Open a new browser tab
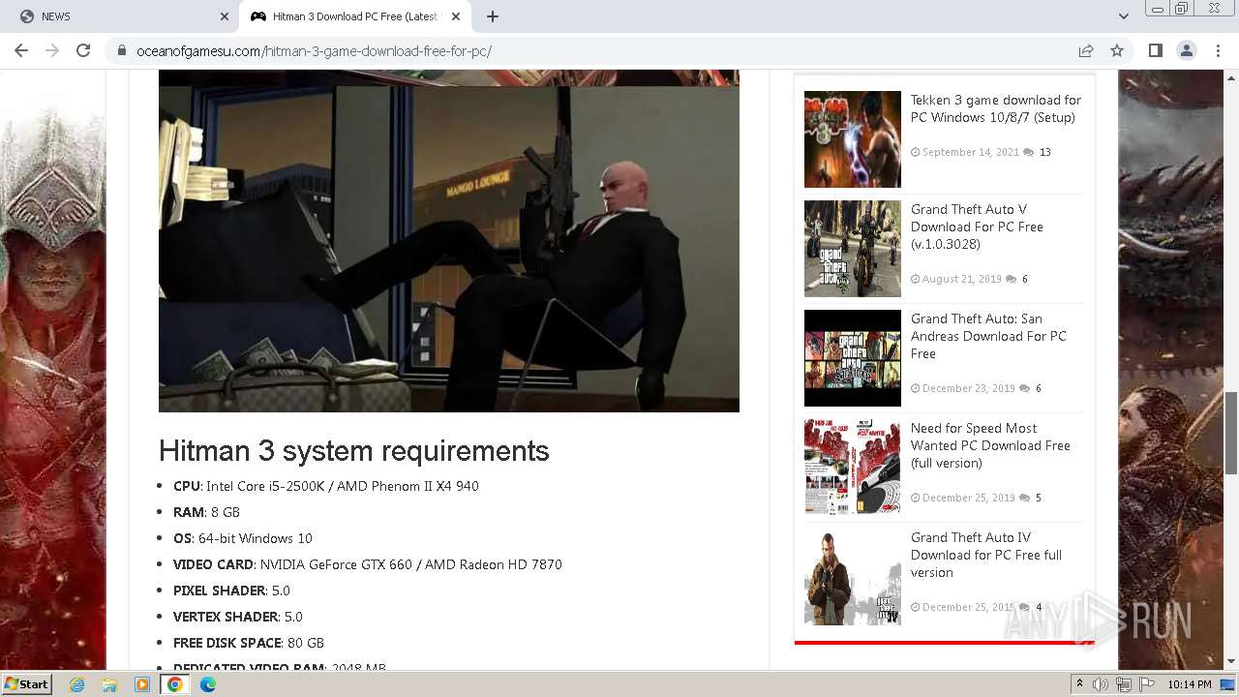The width and height of the screenshot is (1239, 697). [493, 16]
